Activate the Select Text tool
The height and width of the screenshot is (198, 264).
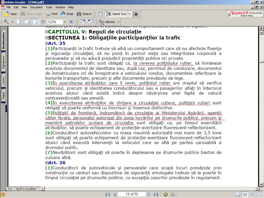[116, 14]
